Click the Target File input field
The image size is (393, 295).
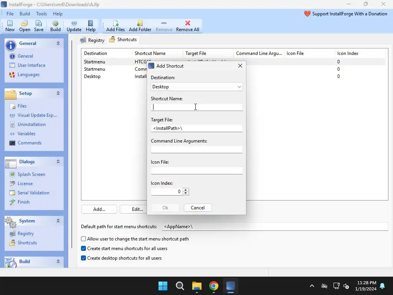click(196, 128)
